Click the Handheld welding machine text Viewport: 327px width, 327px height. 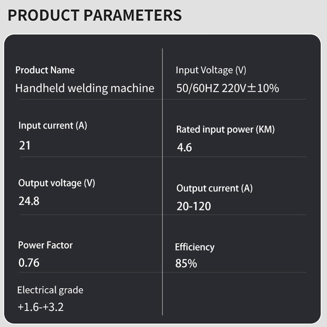coord(85,88)
